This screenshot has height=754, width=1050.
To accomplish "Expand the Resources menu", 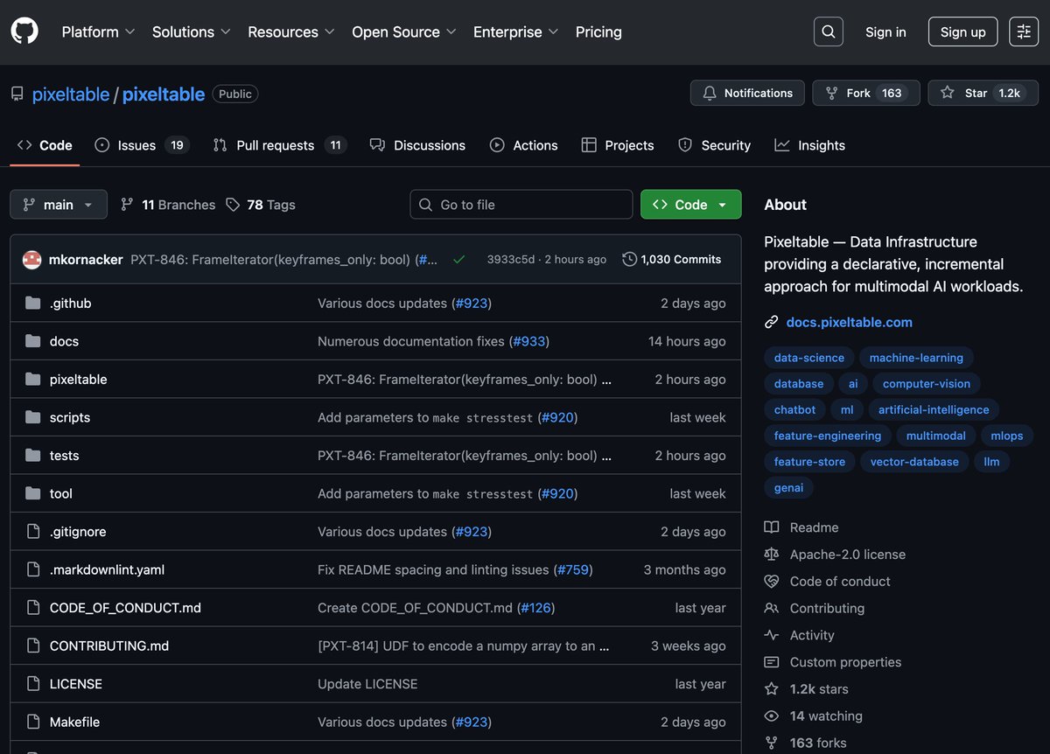I will pyautogui.click(x=291, y=31).
